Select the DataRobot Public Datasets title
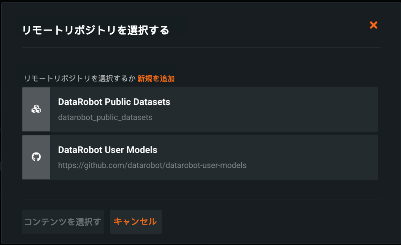This screenshot has width=401, height=245. click(x=114, y=102)
